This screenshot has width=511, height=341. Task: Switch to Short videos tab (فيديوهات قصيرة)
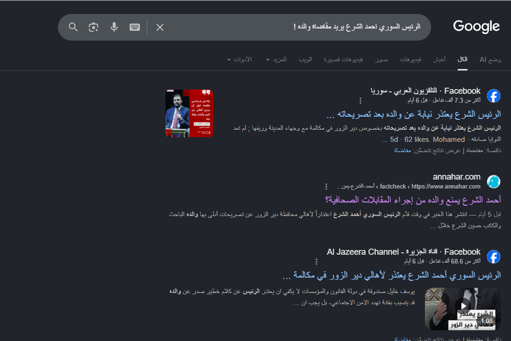click(x=343, y=60)
